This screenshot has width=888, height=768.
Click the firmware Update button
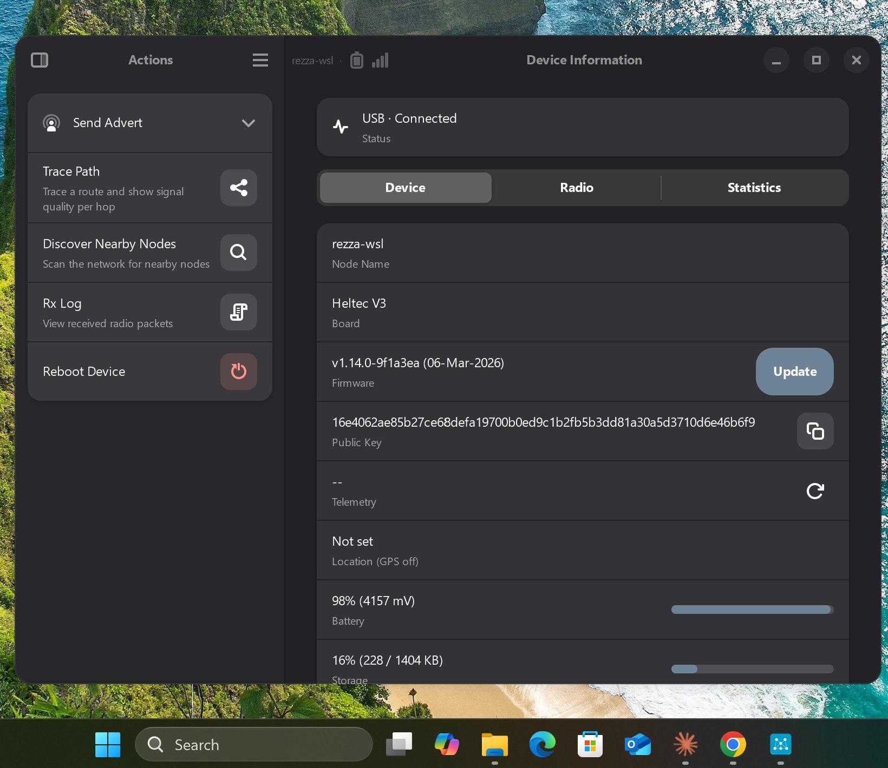point(794,372)
